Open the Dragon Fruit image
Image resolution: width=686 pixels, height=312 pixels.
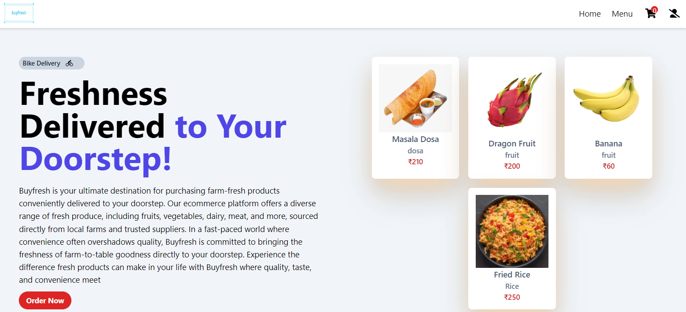[x=512, y=101]
